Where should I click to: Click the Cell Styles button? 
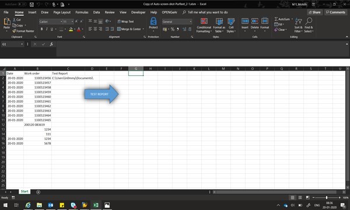231,26
